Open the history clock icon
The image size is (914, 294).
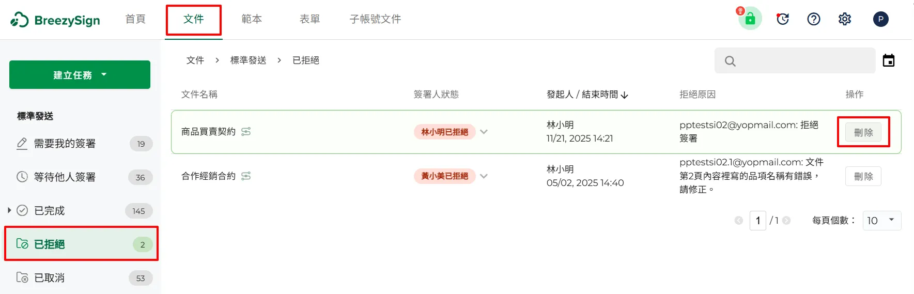[783, 19]
